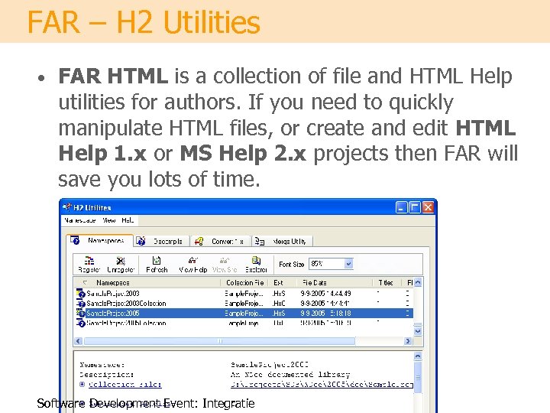Viewport: 550px width, 413px height.
Task: Switch to the Convert 1.x tab
Action: (221, 241)
